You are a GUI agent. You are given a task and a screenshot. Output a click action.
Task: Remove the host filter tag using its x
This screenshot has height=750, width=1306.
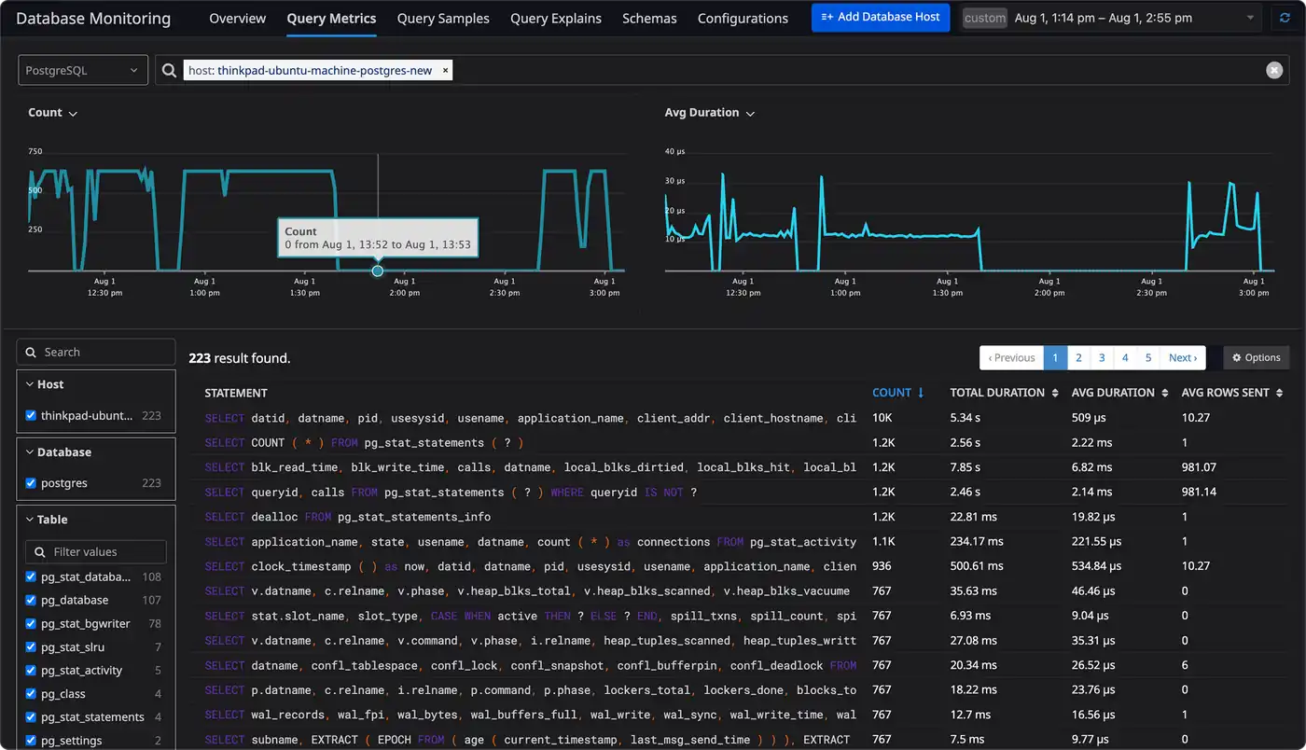click(x=445, y=70)
